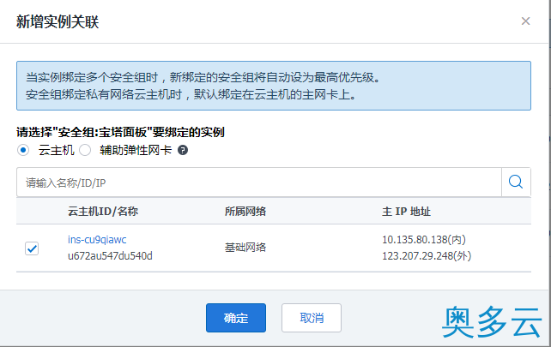551x347 pixels.
Task: Click the 云主机ID/名称 column header
Action: (x=103, y=212)
